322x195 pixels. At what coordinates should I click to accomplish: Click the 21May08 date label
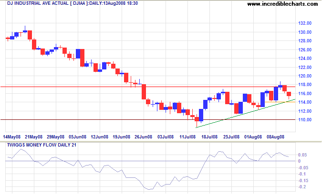(x=33, y=137)
